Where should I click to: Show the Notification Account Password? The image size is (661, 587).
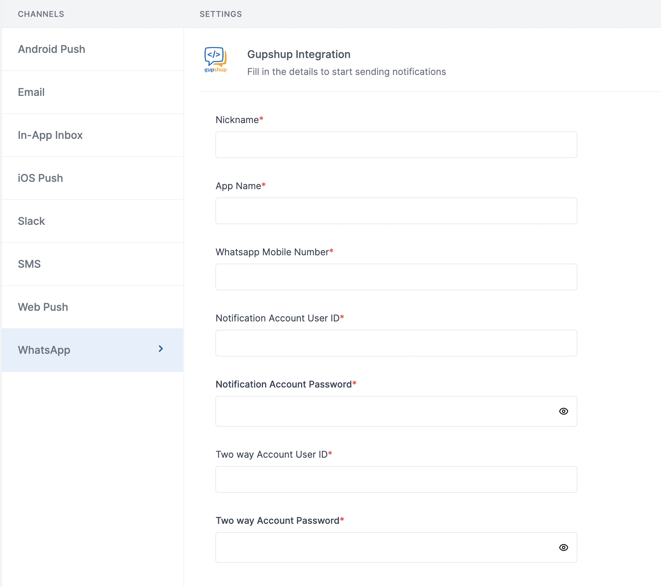pyautogui.click(x=563, y=411)
